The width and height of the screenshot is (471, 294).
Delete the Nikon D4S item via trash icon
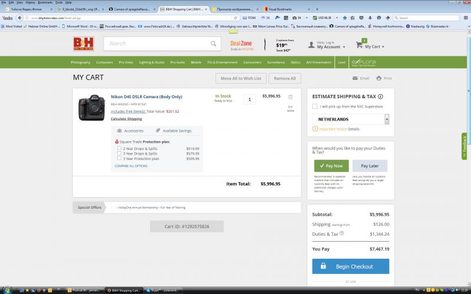tap(290, 97)
